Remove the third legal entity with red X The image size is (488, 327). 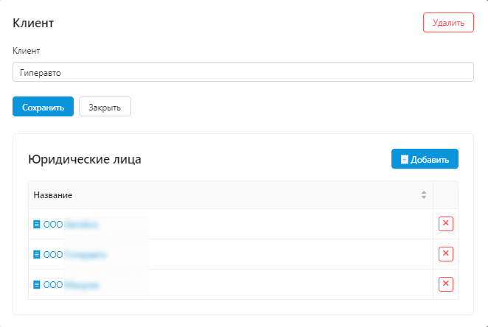(445, 284)
